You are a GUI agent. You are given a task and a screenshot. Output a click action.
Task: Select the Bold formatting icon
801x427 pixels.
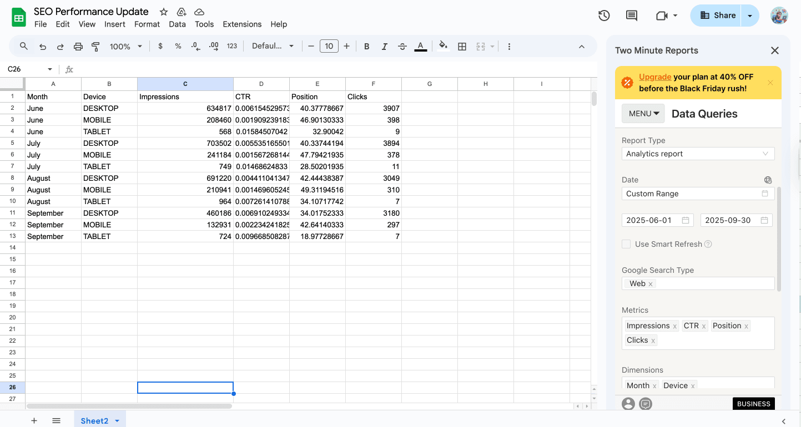(x=366, y=46)
